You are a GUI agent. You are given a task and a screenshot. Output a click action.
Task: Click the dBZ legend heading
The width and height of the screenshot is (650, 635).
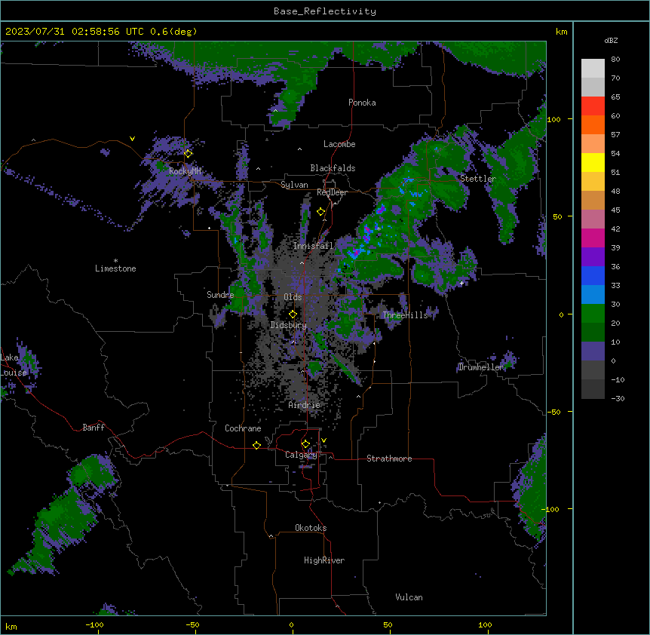pyautogui.click(x=611, y=41)
